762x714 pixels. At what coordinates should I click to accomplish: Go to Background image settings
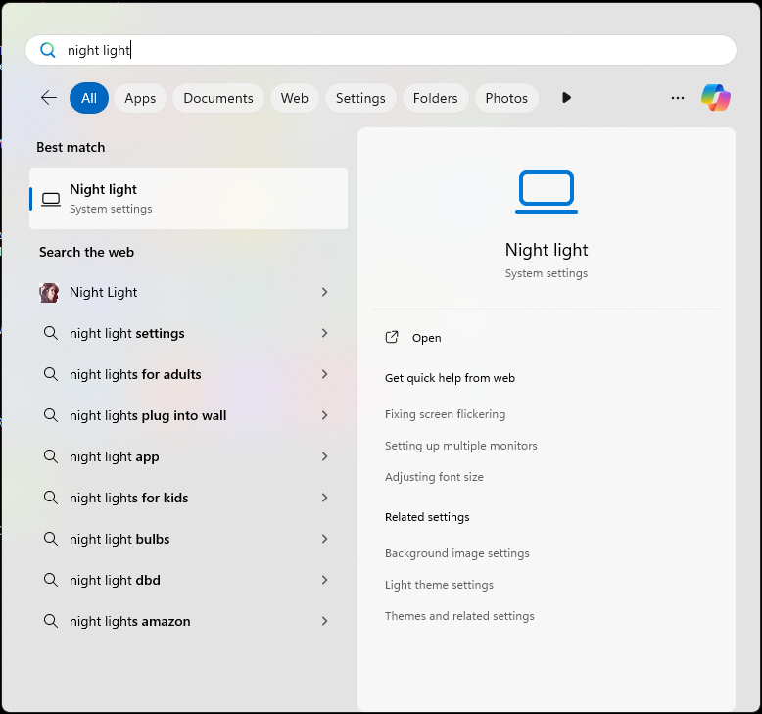click(x=456, y=553)
